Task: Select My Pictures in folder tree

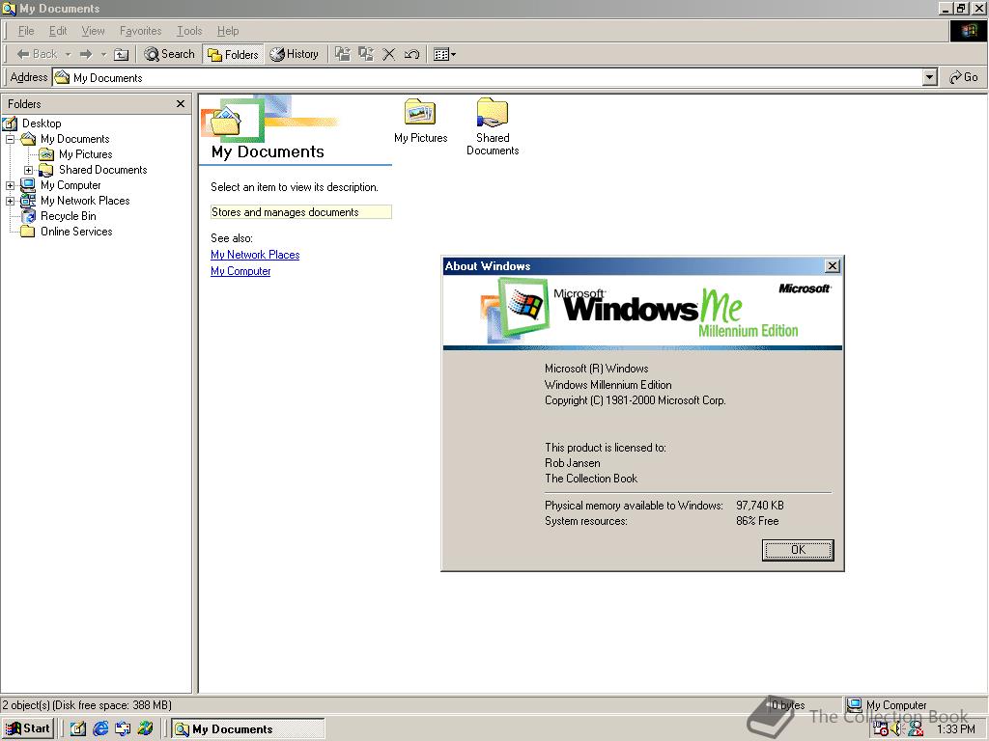Action: point(86,154)
